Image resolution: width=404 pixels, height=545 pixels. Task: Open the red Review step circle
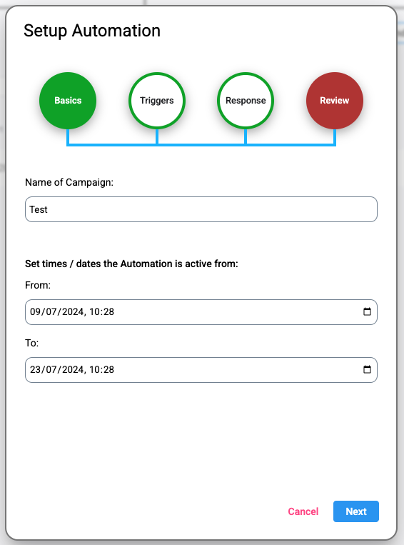coord(335,101)
